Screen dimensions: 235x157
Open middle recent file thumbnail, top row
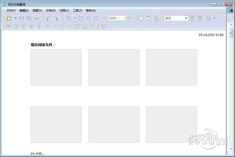coord(114,67)
